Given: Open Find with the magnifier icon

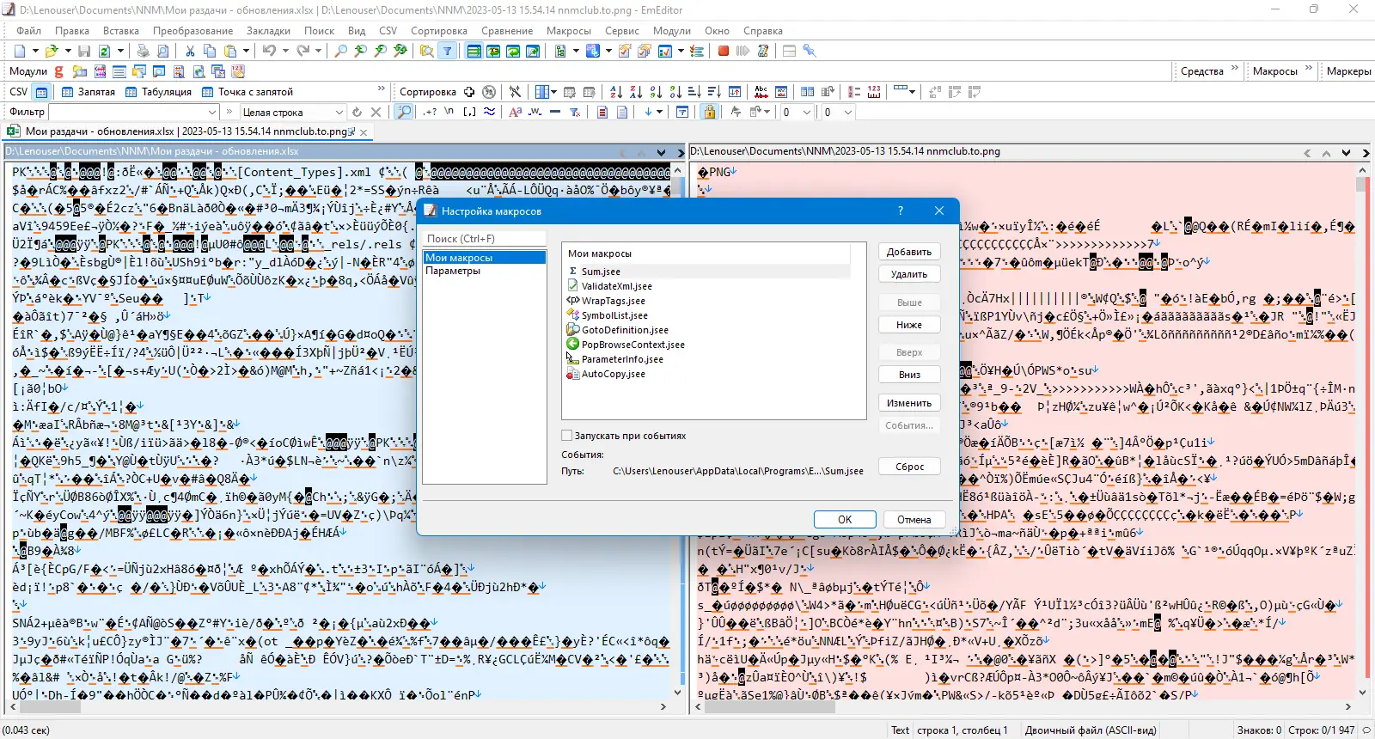Looking at the screenshot, I should click(x=341, y=52).
